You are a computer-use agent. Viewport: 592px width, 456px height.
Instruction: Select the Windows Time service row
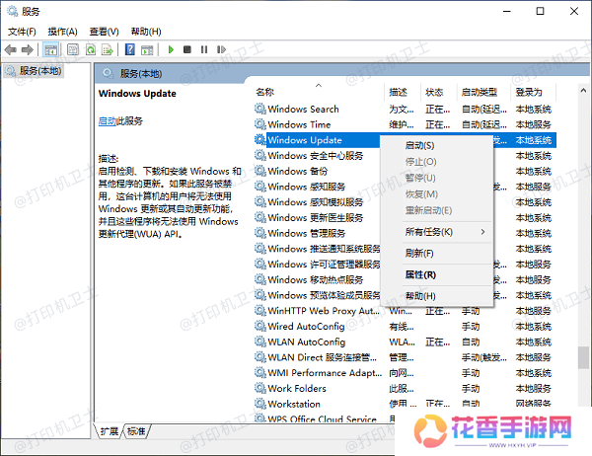tap(299, 124)
